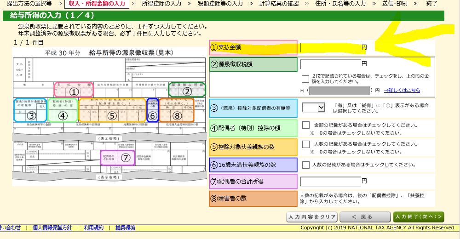
Task: Select the 提出方法の選択等 step
Action: (x=29, y=4)
